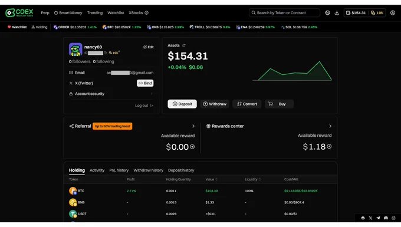Open the OKB ticker entry
401x227 pixels.
pyautogui.click(x=166, y=27)
